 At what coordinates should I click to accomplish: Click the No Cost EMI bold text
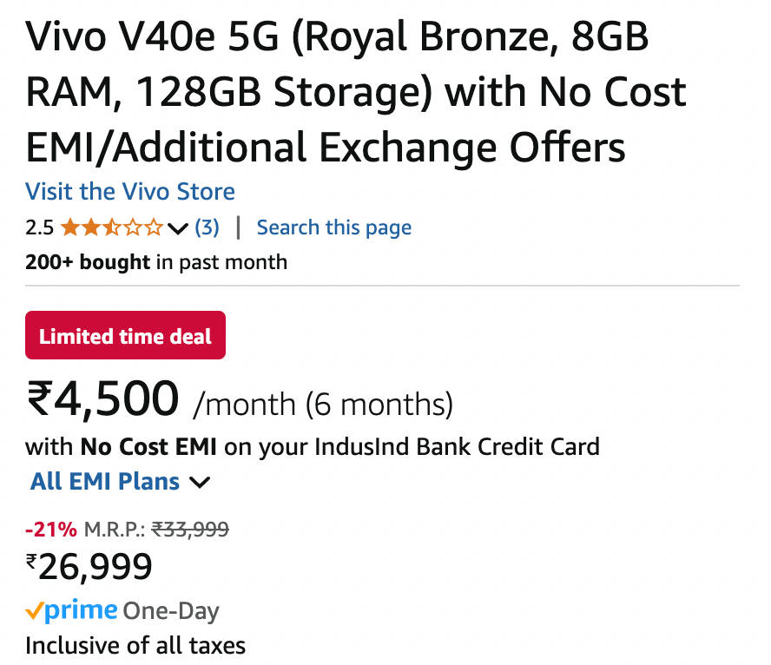point(148,448)
